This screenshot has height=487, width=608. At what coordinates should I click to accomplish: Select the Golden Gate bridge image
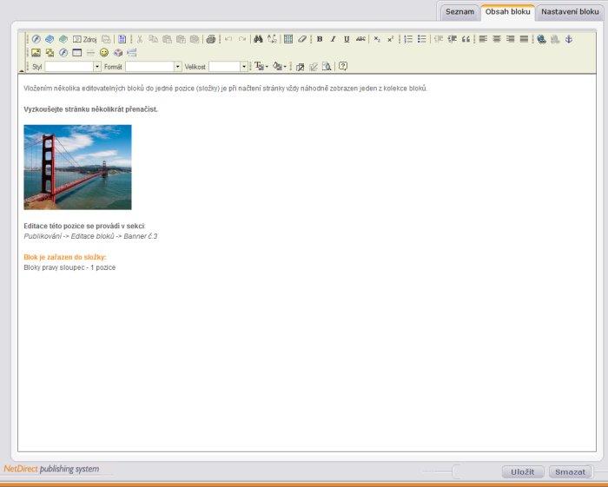(x=77, y=167)
